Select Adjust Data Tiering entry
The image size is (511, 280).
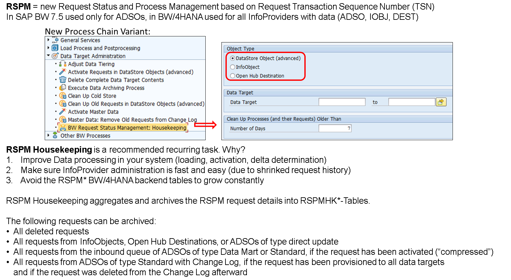[x=91, y=64]
